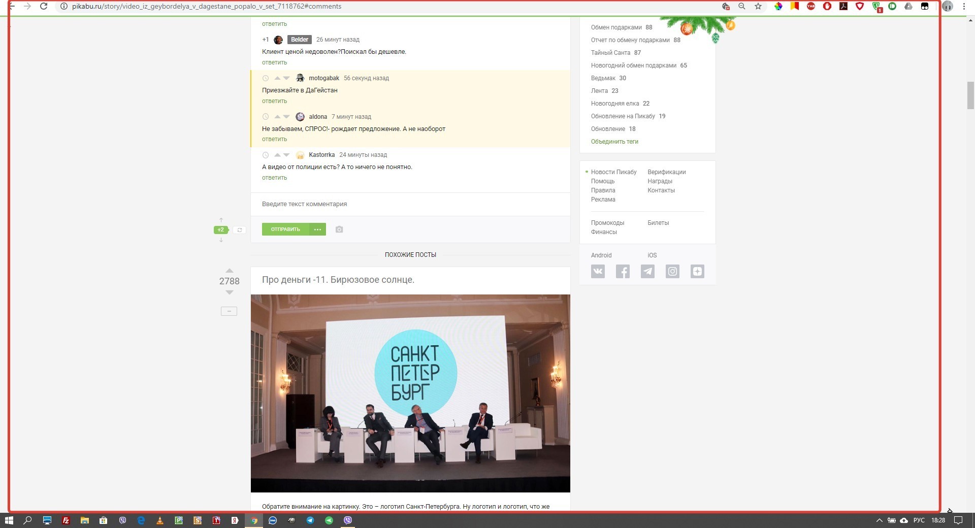Upvote aldona's comment
Image resolution: width=975 pixels, height=528 pixels.
point(277,116)
